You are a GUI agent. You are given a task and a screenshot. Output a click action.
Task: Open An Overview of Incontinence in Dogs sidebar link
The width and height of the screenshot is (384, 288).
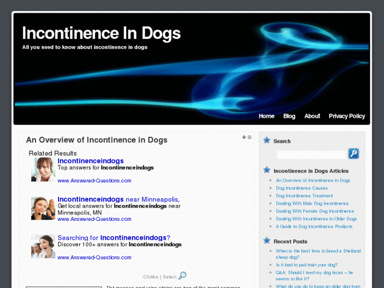tap(313, 180)
